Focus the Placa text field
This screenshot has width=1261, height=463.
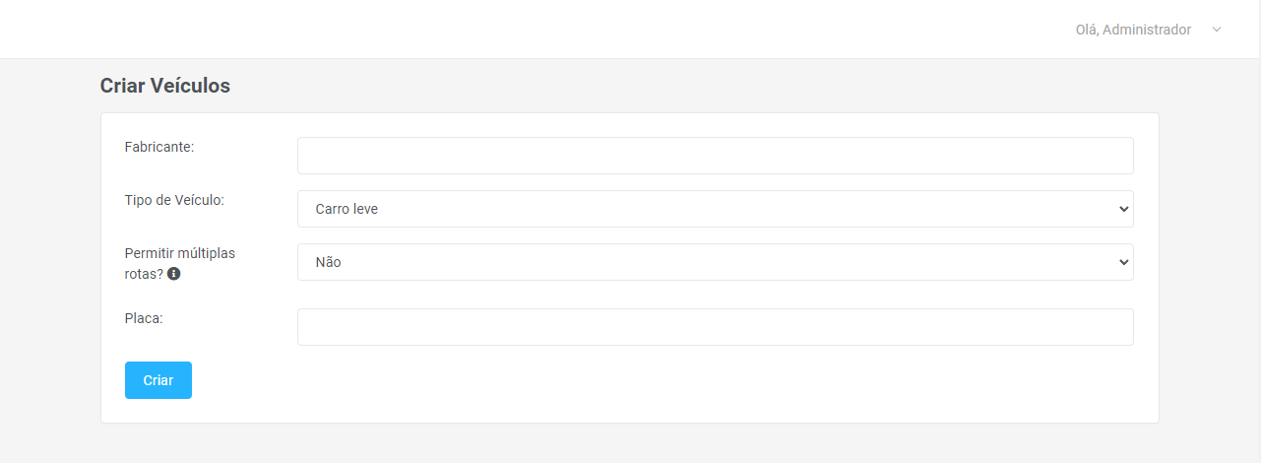(x=715, y=327)
